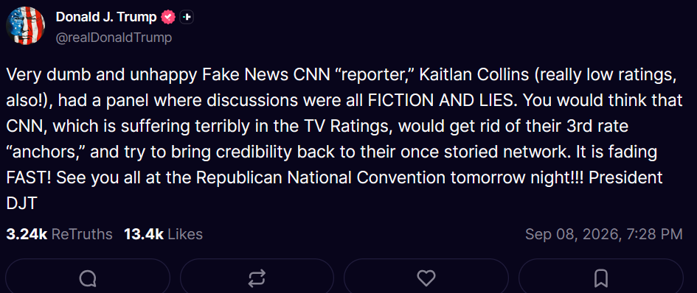Click the DJT signature on last line
The width and height of the screenshot is (697, 293).
click(x=21, y=203)
